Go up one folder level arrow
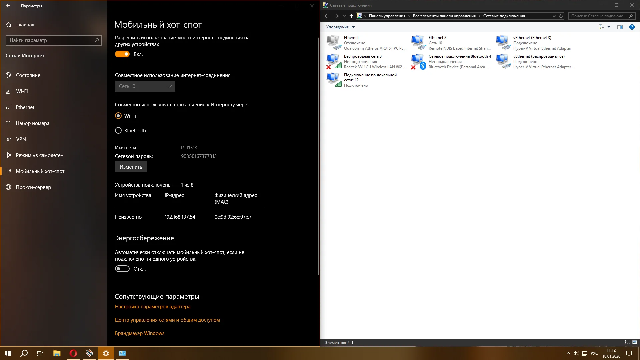Image resolution: width=640 pixels, height=360 pixels. [351, 16]
